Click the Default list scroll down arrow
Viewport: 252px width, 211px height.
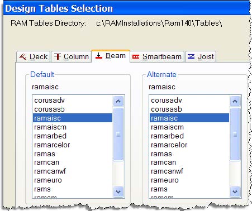point(118,191)
